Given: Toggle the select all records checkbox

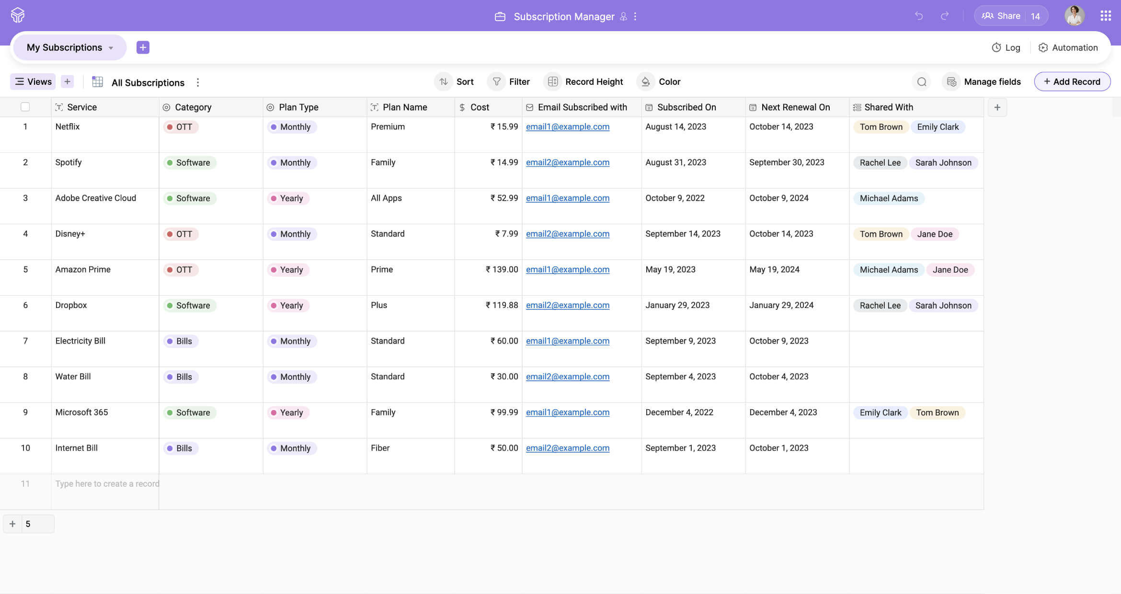Looking at the screenshot, I should [x=25, y=107].
